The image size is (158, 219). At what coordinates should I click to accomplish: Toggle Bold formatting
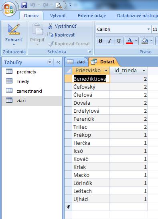(x=100, y=41)
